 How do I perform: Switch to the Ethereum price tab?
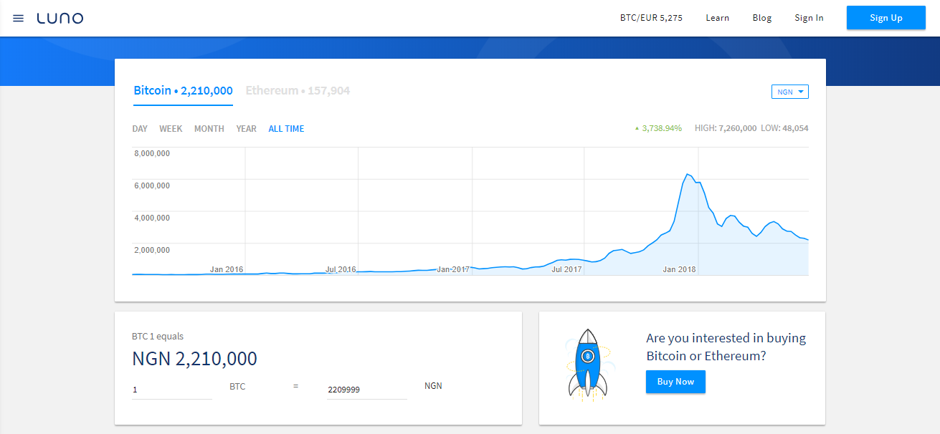pyautogui.click(x=298, y=91)
